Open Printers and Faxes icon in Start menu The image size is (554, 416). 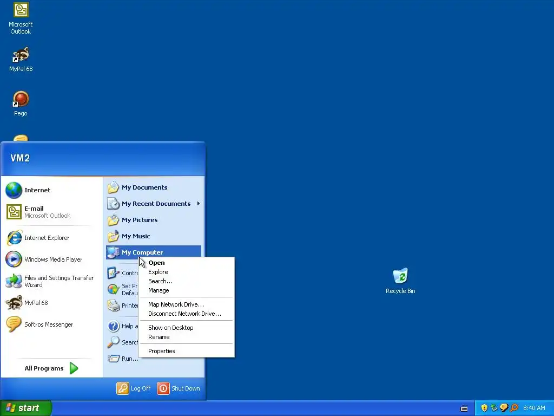pos(113,305)
